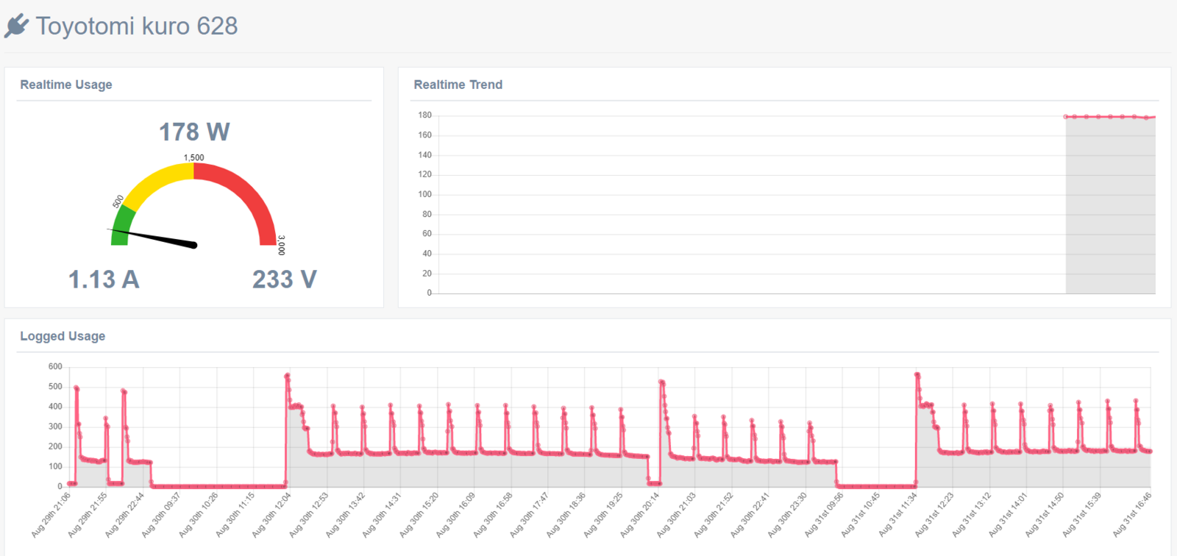The image size is (1177, 556).
Task: Click the '600' axis label in Logged Usage
Action: tap(55, 366)
